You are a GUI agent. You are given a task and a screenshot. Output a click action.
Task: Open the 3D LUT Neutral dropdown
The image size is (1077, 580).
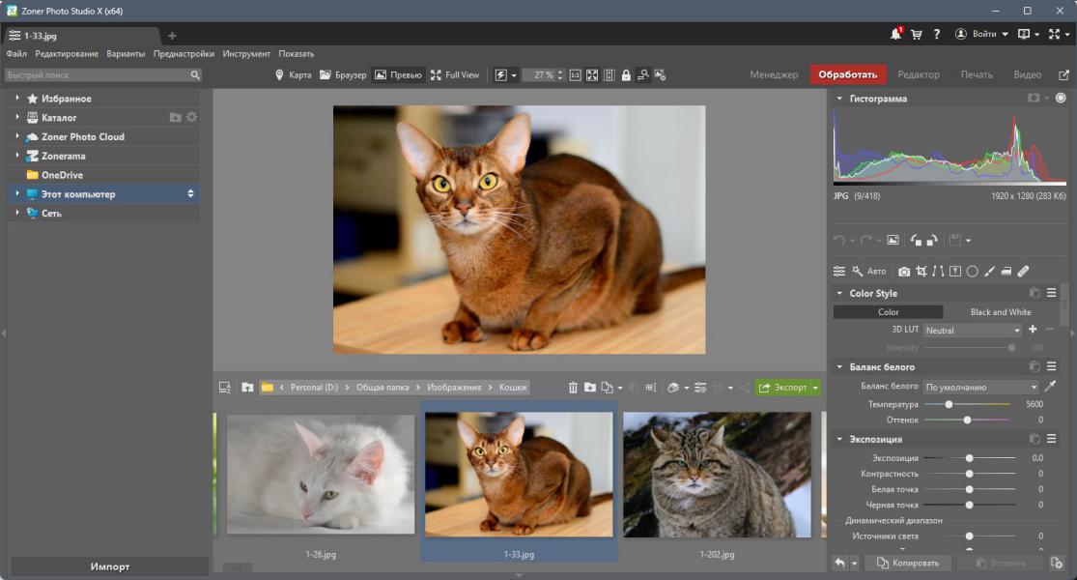pos(973,331)
